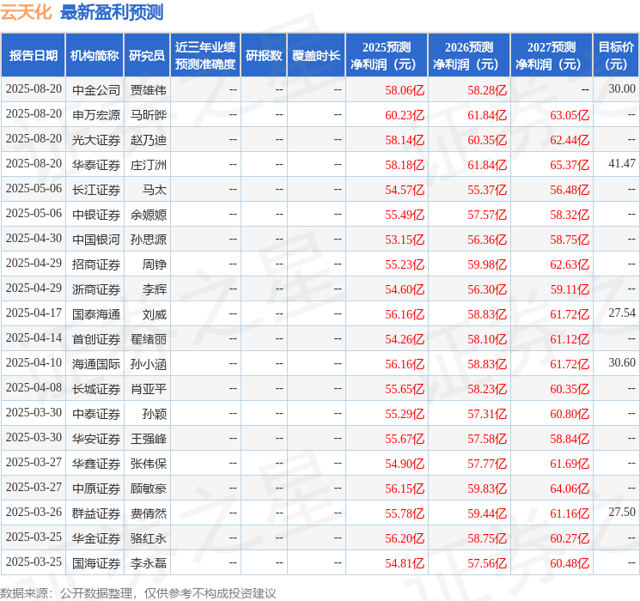Click the 最新盈利预测 heading
This screenshot has width=640, height=601.
click(x=112, y=12)
